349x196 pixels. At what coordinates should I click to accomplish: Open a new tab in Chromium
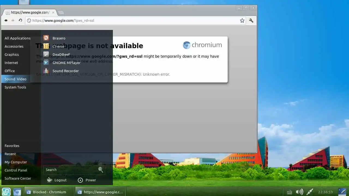tap(61, 13)
